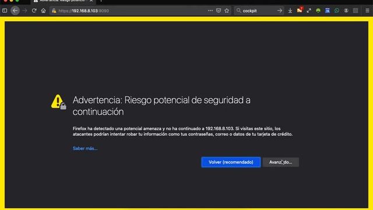This screenshot has height=210, width=373.
Task: Click the gray square extension icon
Action: pyautogui.click(x=356, y=10)
